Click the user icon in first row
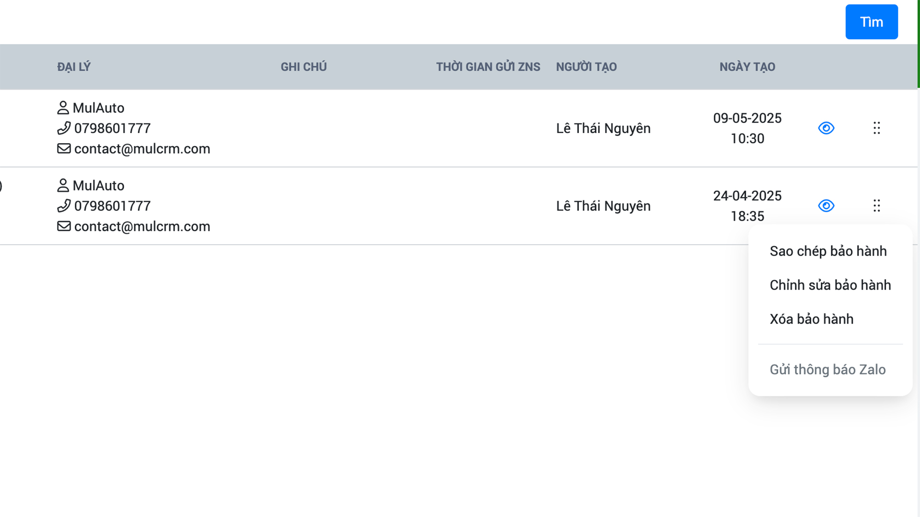The height and width of the screenshot is (517, 920). click(63, 108)
